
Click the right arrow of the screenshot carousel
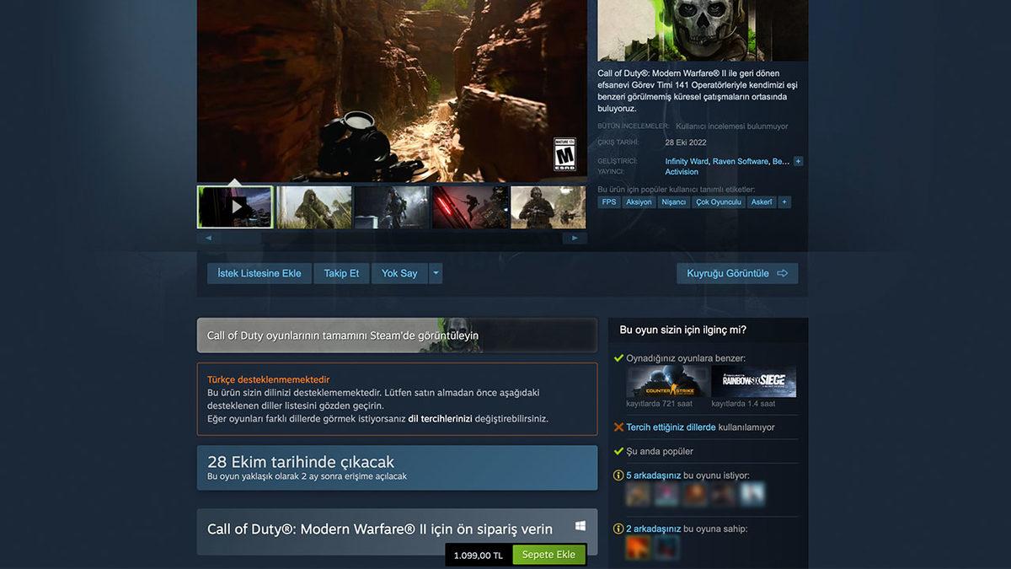click(x=576, y=237)
